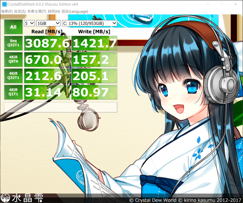Image resolution: width=243 pixels, height=203 pixels.
Task: Click the 4KiB Q8T8 read result 670.0
Action: pos(47,59)
